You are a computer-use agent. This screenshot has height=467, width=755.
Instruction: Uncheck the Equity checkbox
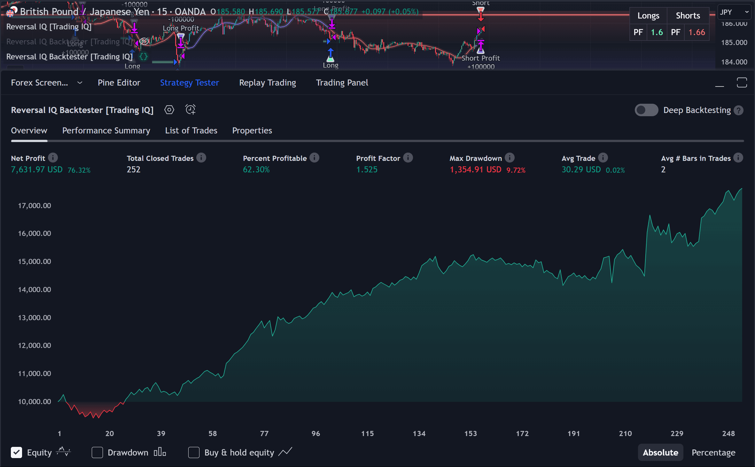(16, 453)
